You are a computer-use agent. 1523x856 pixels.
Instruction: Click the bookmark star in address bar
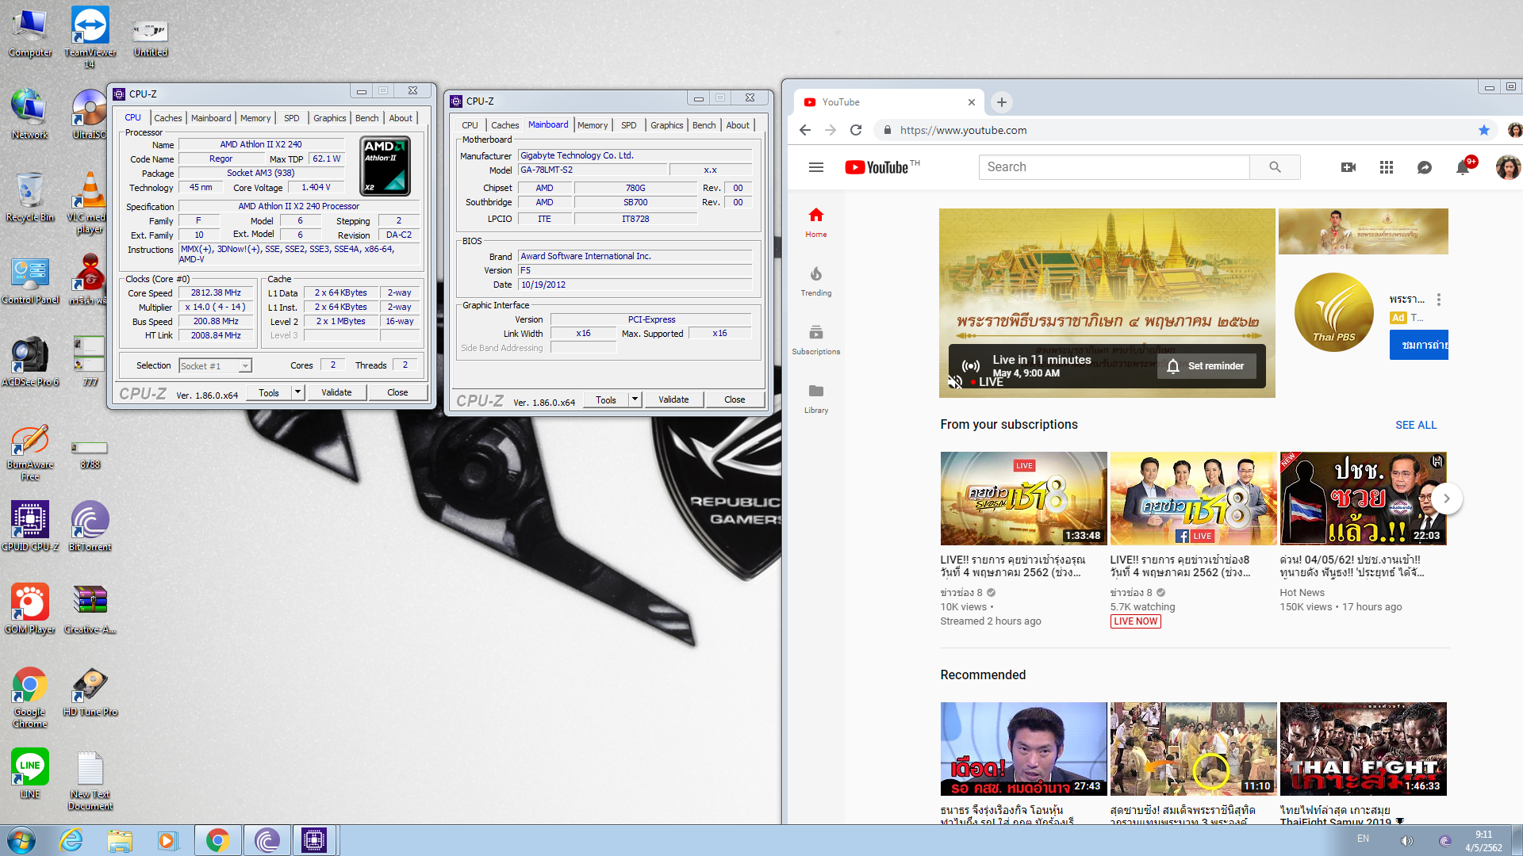point(1484,130)
